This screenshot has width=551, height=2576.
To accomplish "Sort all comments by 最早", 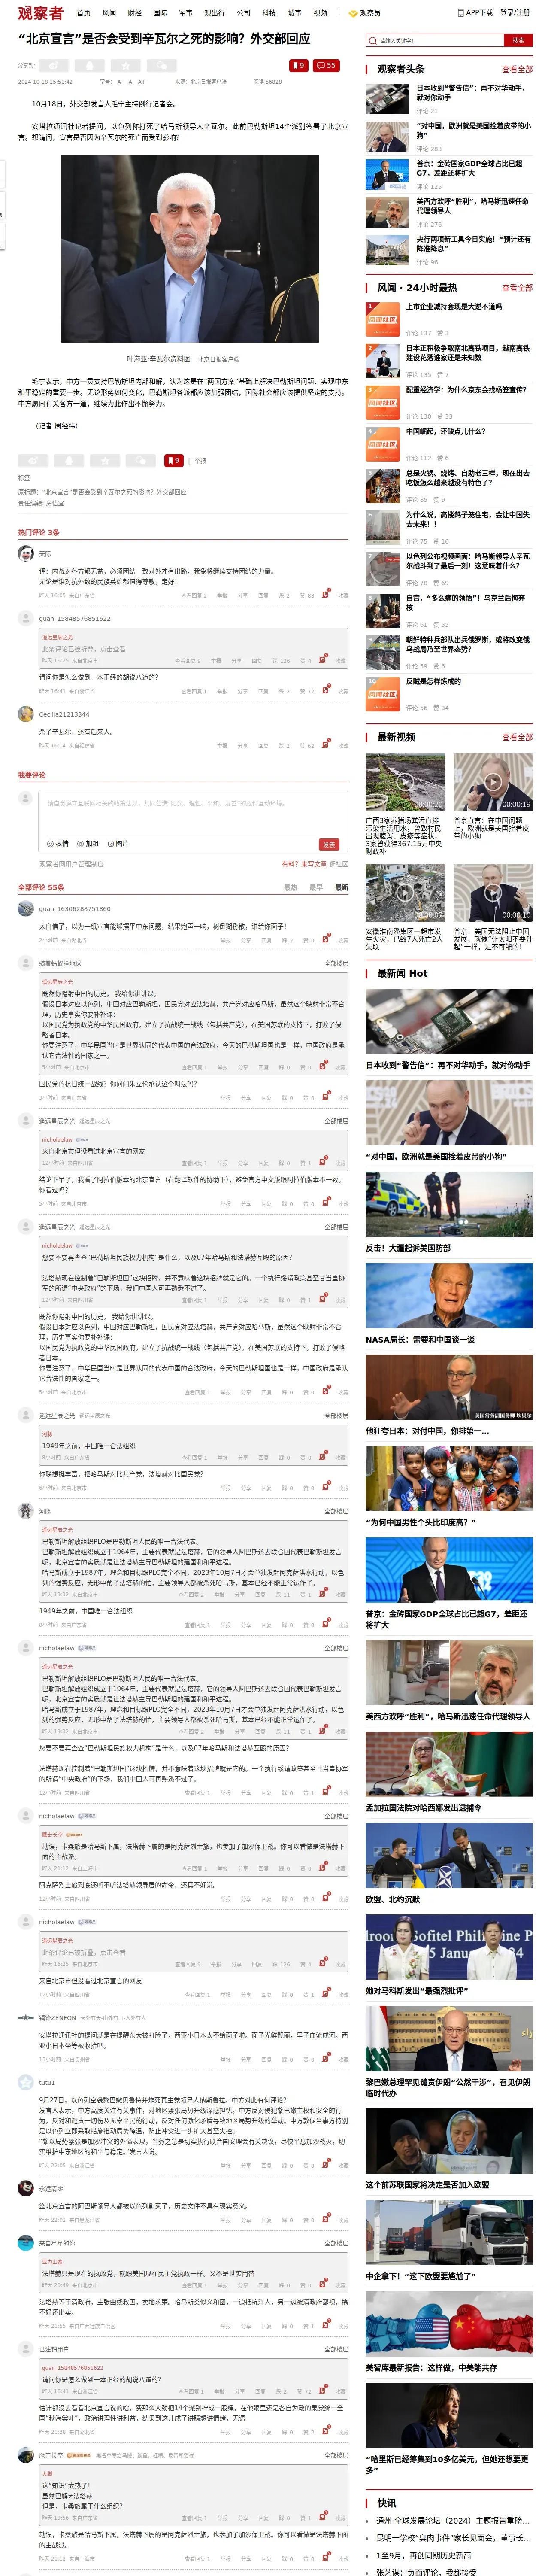I will click(316, 887).
